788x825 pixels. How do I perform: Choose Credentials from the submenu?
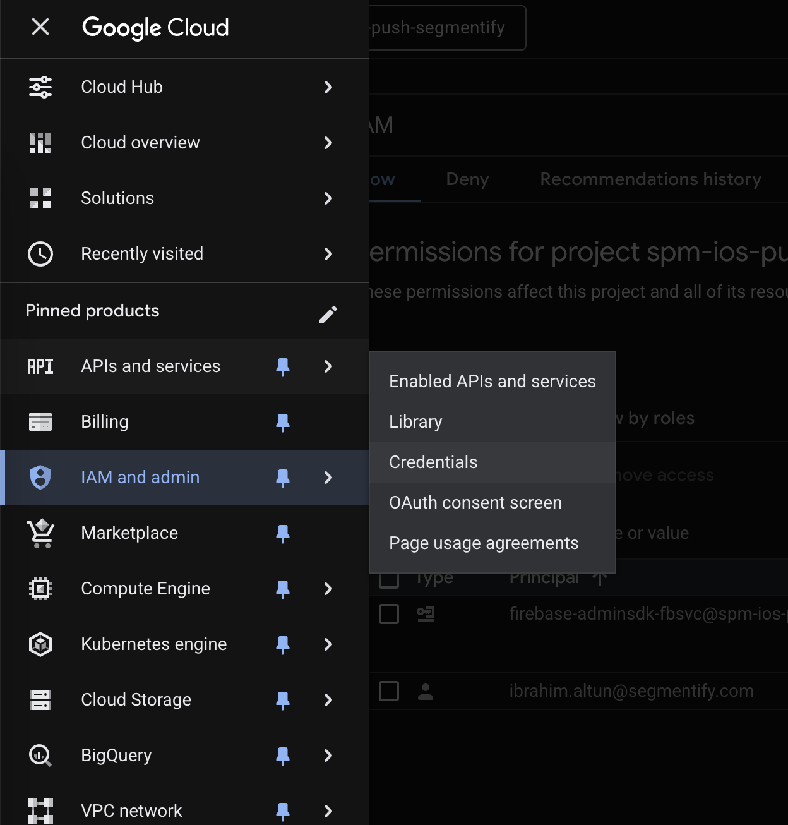pyautogui.click(x=492, y=462)
